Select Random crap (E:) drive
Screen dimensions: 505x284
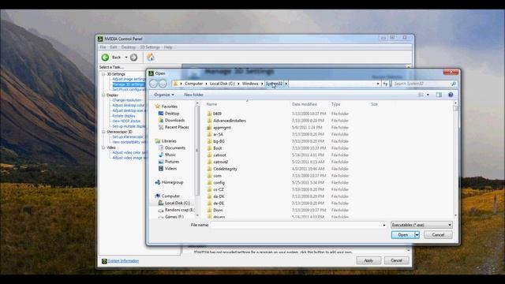point(179,210)
